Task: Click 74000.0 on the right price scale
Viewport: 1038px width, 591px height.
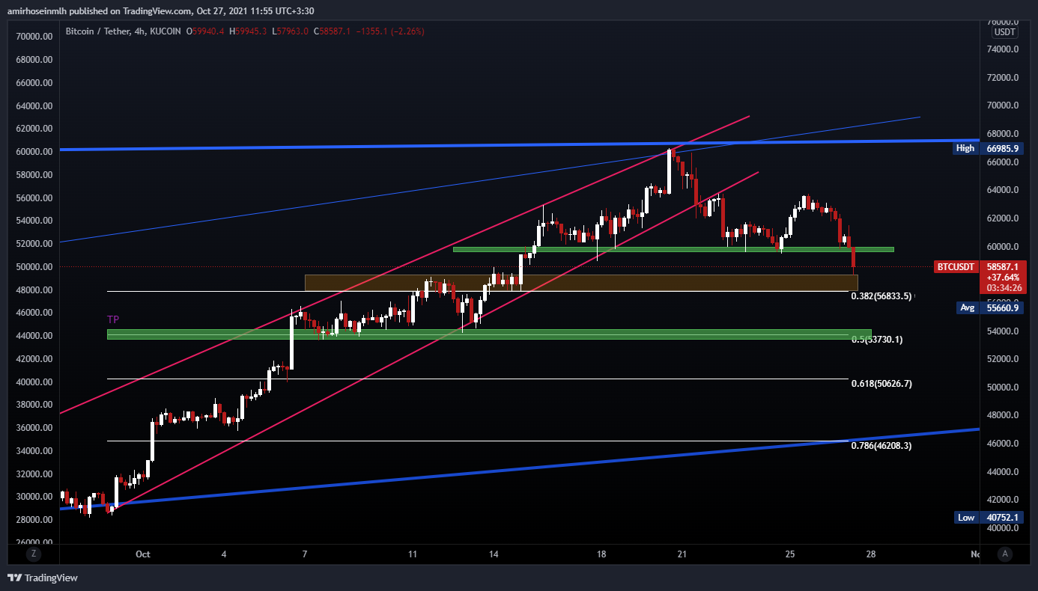Action: click(x=1002, y=49)
